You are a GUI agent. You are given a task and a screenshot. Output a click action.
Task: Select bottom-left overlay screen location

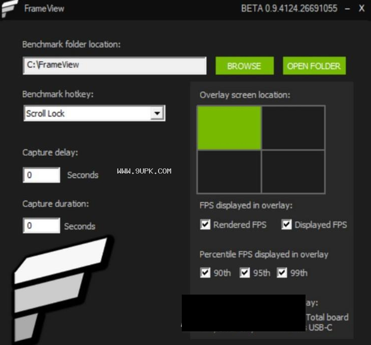pos(229,171)
